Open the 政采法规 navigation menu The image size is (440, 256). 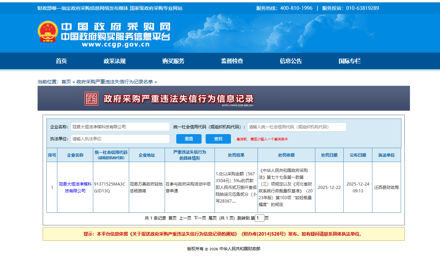click(115, 61)
